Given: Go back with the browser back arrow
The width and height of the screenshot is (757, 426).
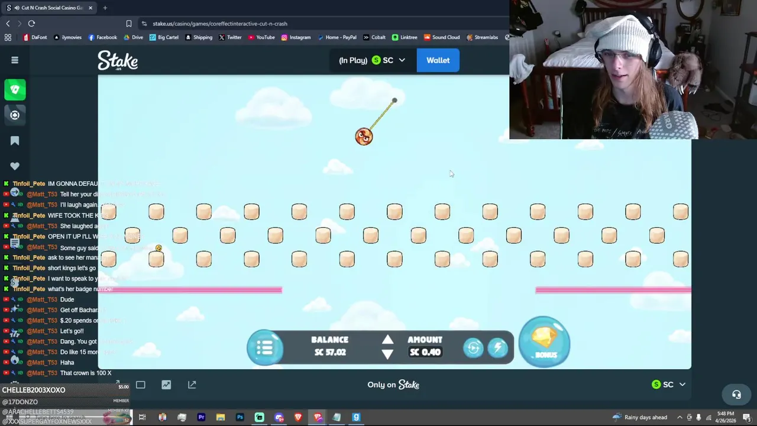Looking at the screenshot, I should click(8, 24).
